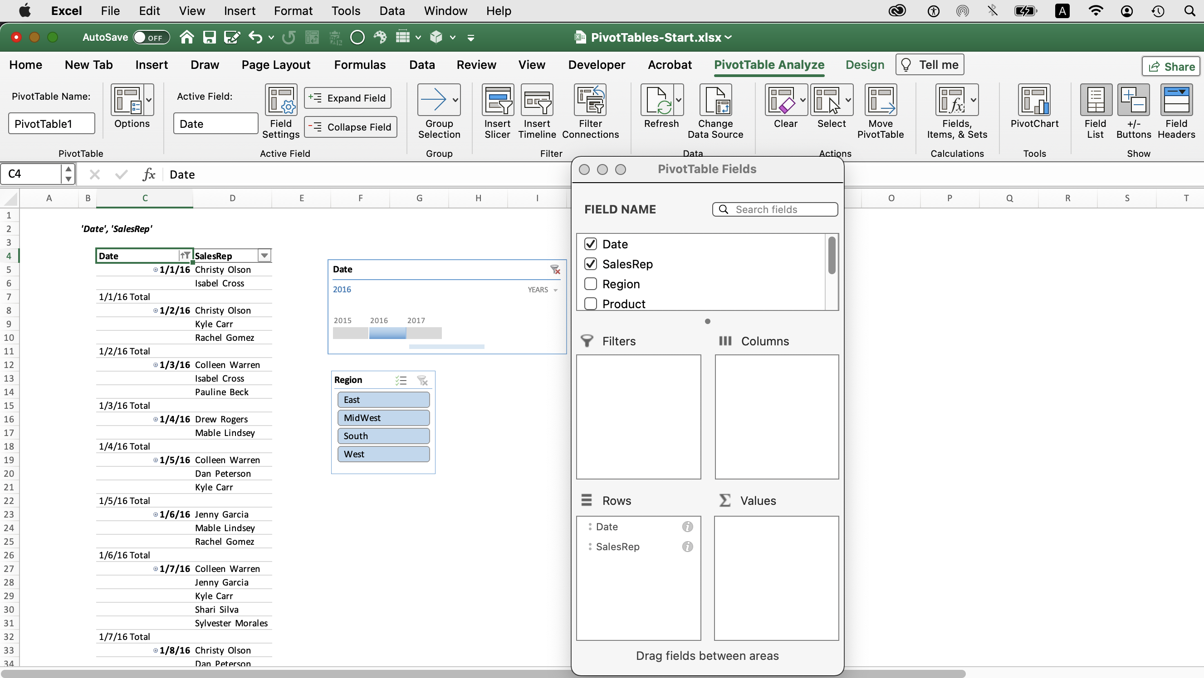1204x678 pixels.
Task: Click the Insert Slicer icon
Action: pos(497,101)
